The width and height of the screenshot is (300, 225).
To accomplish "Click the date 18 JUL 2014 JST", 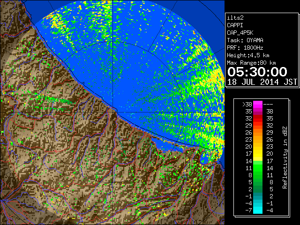I will pos(262,82).
